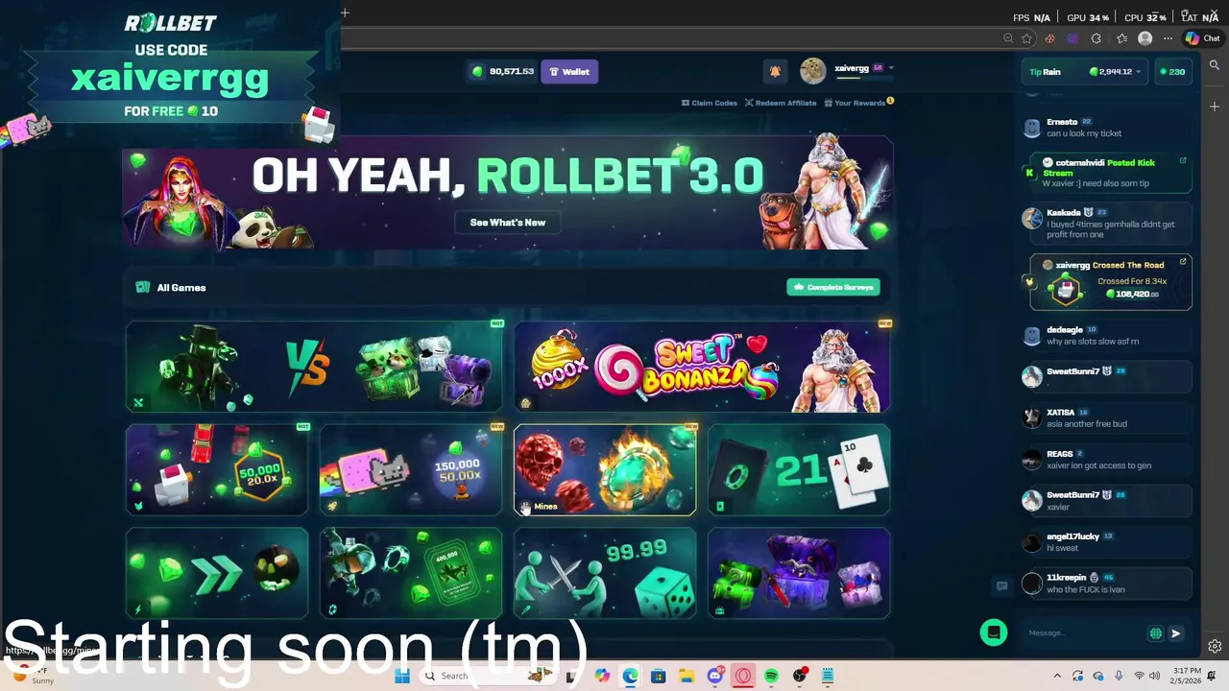Open the Your Rewards link
The height and width of the screenshot is (691, 1229).
855,103
